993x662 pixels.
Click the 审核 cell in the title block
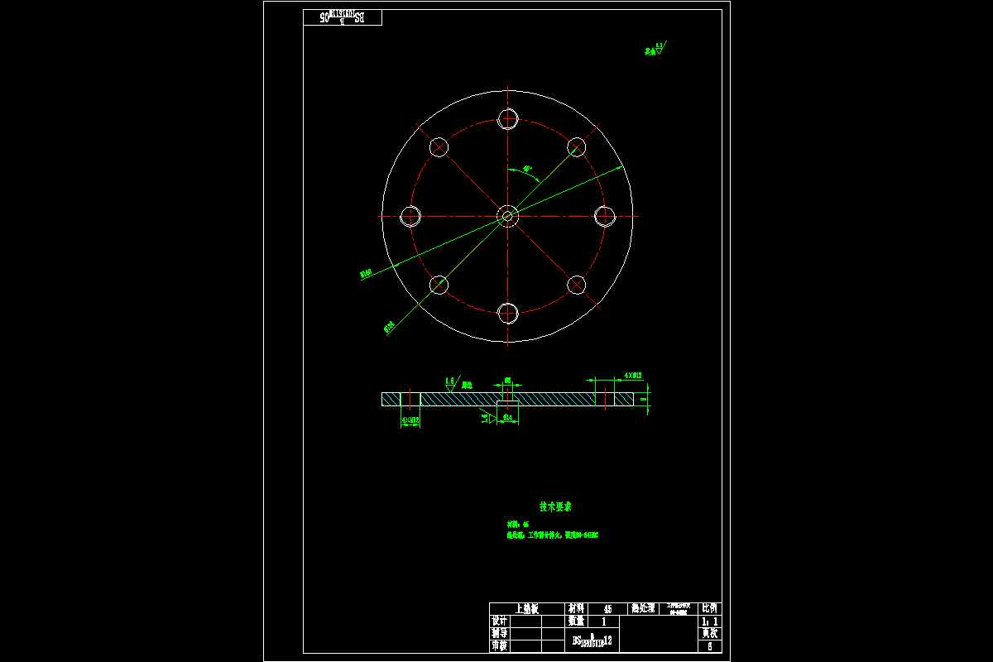click(498, 646)
